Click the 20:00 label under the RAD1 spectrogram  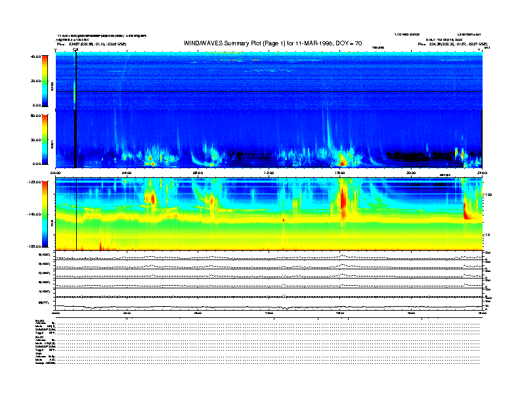pyautogui.click(x=411, y=173)
